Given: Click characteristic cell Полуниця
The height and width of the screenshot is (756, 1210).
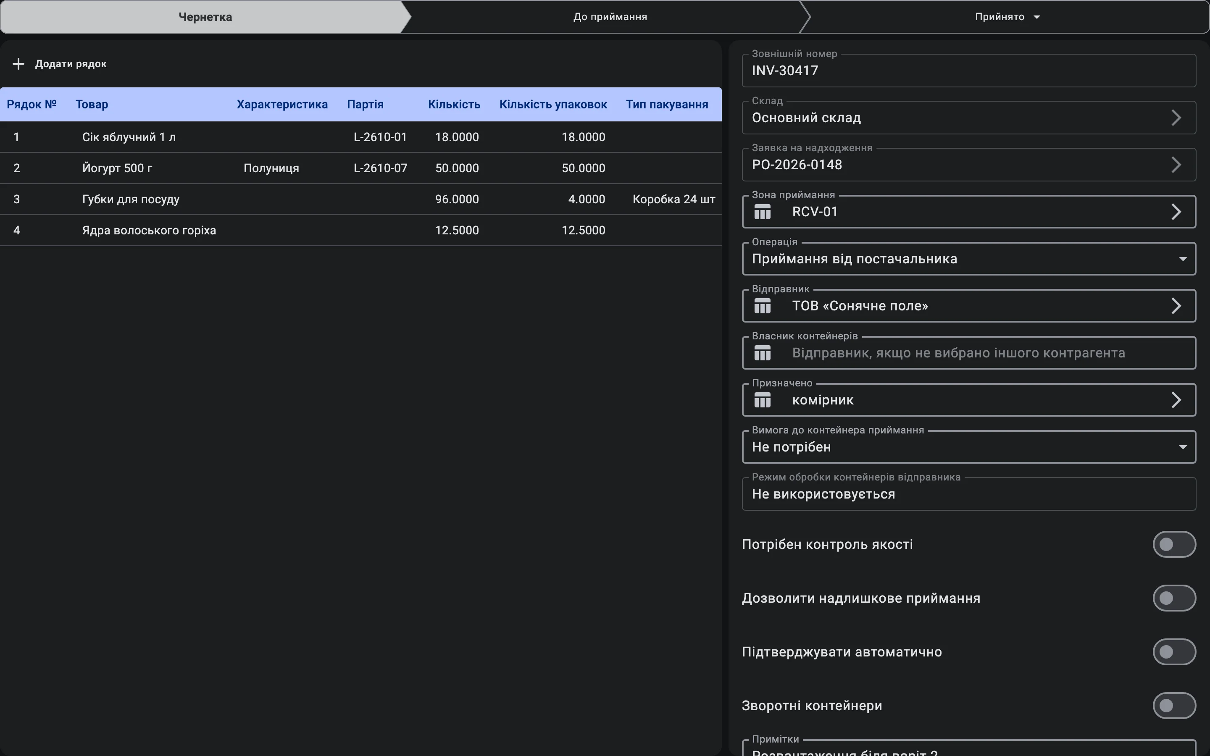Looking at the screenshot, I should point(271,168).
